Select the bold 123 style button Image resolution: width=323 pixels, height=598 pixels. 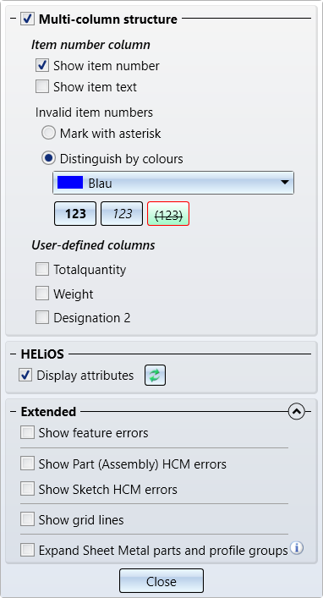(75, 213)
